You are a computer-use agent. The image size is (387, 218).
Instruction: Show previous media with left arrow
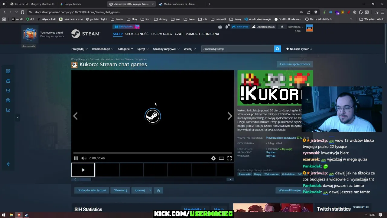(76, 116)
